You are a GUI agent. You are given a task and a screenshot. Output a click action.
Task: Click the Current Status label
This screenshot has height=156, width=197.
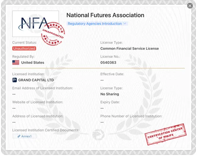point(25,43)
